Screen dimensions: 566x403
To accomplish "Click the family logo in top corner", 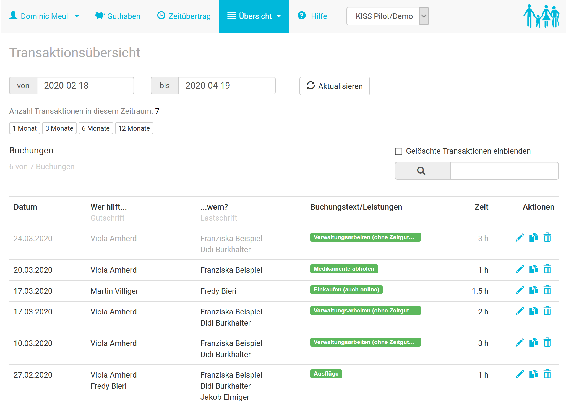I will click(x=541, y=16).
